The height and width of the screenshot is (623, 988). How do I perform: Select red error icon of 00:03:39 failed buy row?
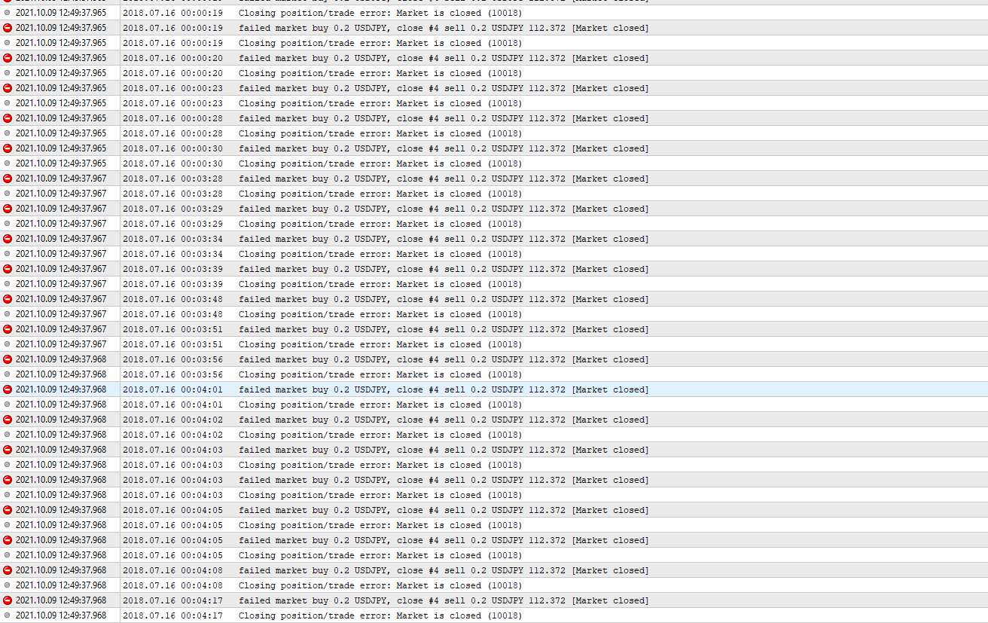tap(8, 269)
